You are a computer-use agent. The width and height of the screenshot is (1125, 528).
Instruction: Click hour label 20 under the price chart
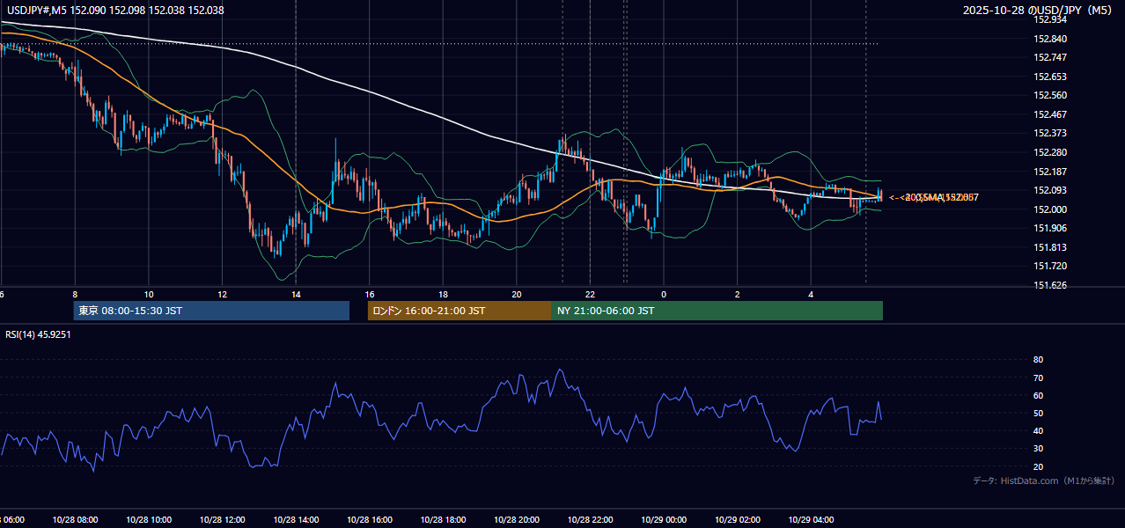coord(517,294)
